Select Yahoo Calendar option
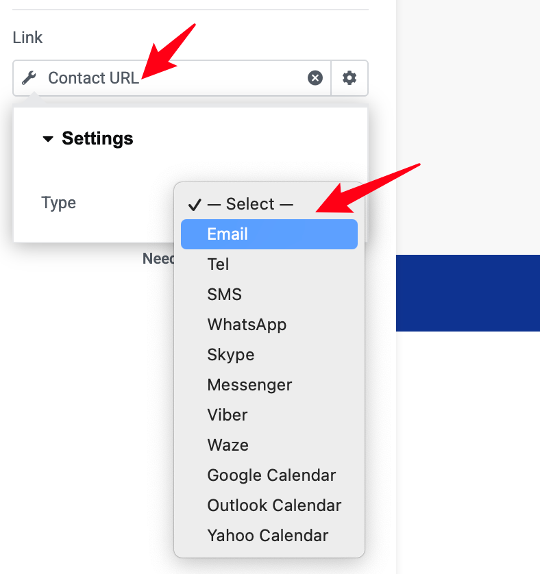This screenshot has width=540, height=574. [269, 536]
